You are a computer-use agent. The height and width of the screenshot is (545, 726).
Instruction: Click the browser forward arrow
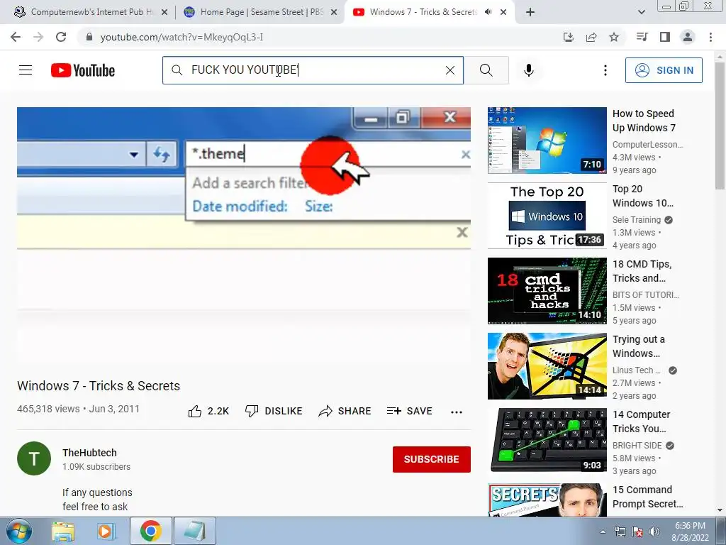coord(38,37)
